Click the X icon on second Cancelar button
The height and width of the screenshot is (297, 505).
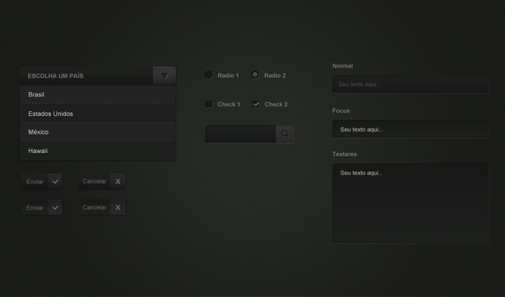pos(117,207)
